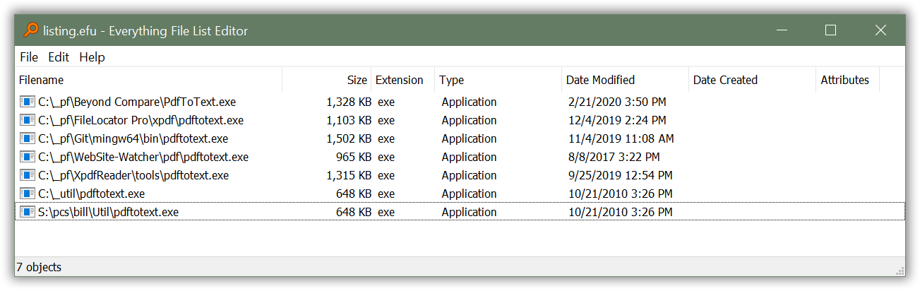The width and height of the screenshot is (920, 291).
Task: Sort by the Extension column header
Action: point(402,80)
